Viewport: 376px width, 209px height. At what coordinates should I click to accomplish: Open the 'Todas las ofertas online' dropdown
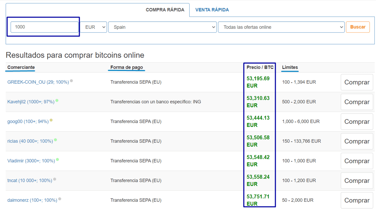(281, 27)
